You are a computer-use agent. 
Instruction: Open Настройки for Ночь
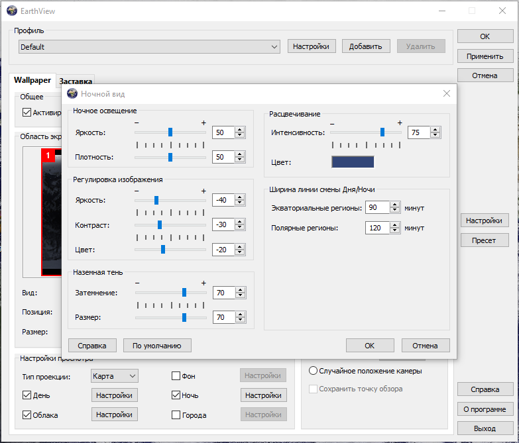pyautogui.click(x=263, y=395)
